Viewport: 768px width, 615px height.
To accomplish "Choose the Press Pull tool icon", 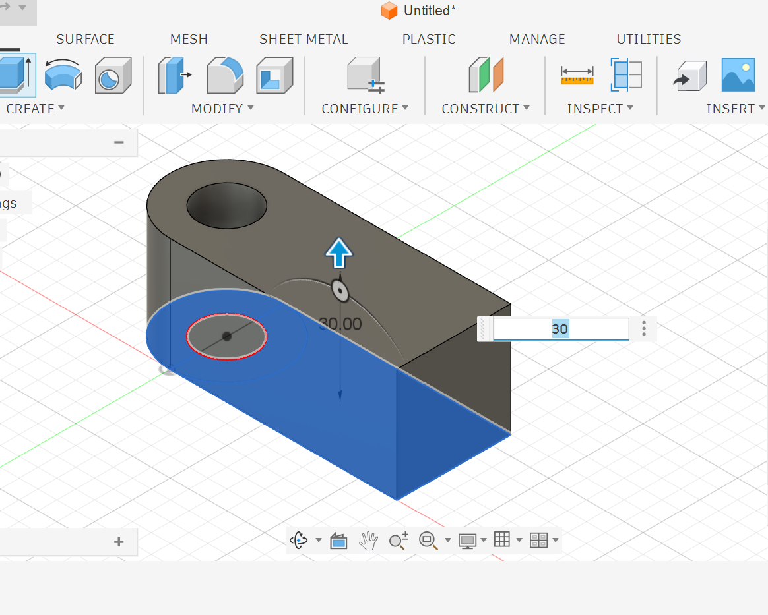I will pyautogui.click(x=174, y=75).
